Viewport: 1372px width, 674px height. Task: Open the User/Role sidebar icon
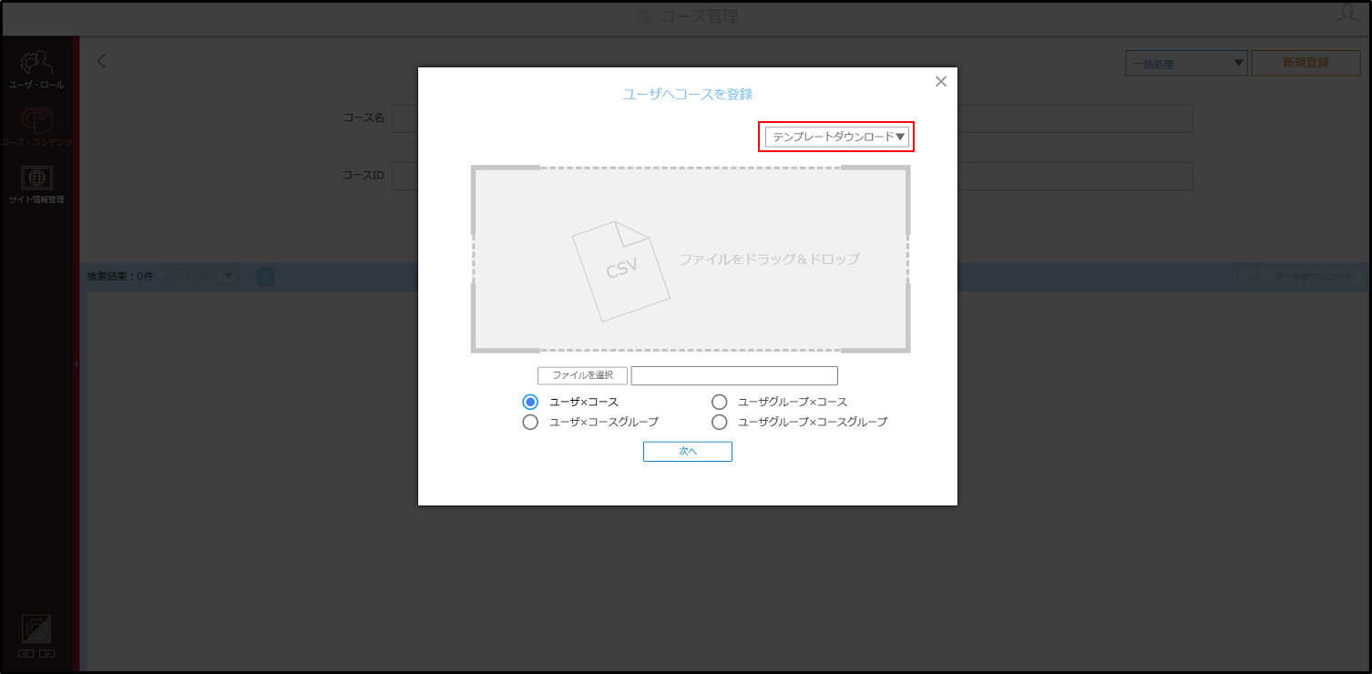36,69
